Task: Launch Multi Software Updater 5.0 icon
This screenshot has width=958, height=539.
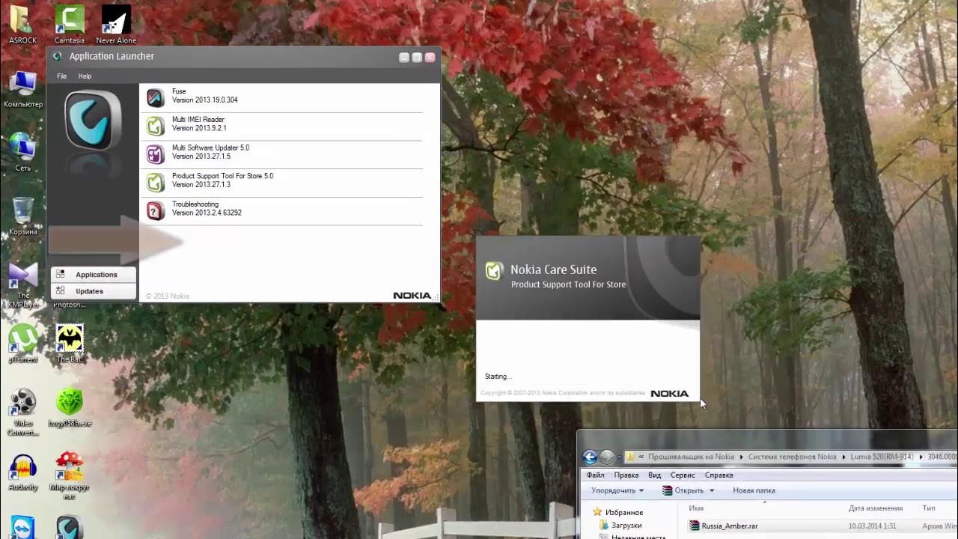Action: tap(155, 154)
